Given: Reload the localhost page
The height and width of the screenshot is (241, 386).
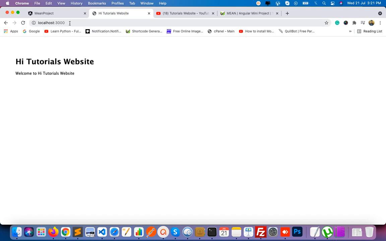Looking at the screenshot, I should point(23,23).
